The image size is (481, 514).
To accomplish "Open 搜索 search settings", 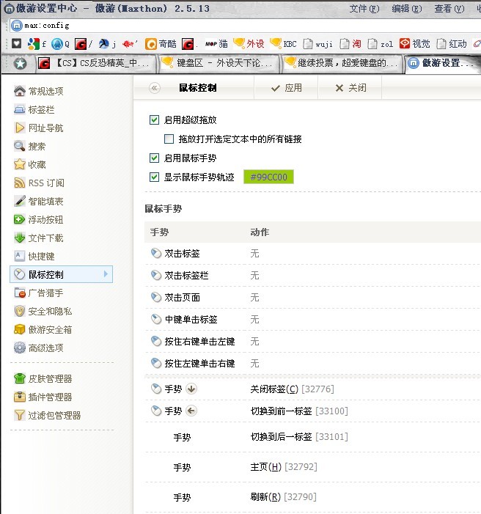I will pyautogui.click(x=29, y=146).
